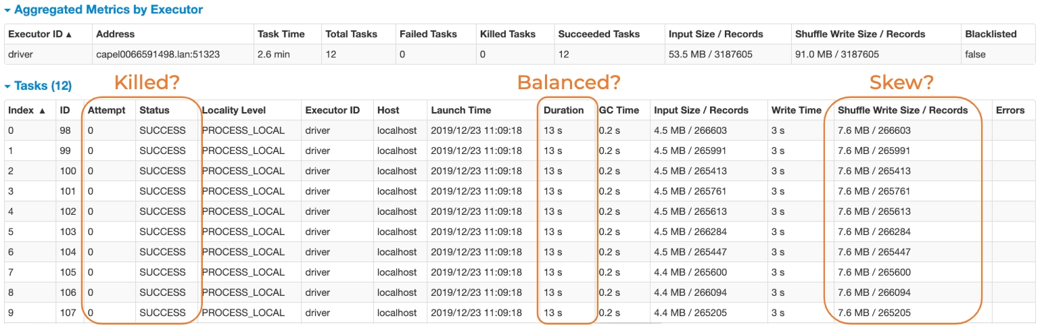
Task: Sort tasks by Status column header
Action: (154, 110)
